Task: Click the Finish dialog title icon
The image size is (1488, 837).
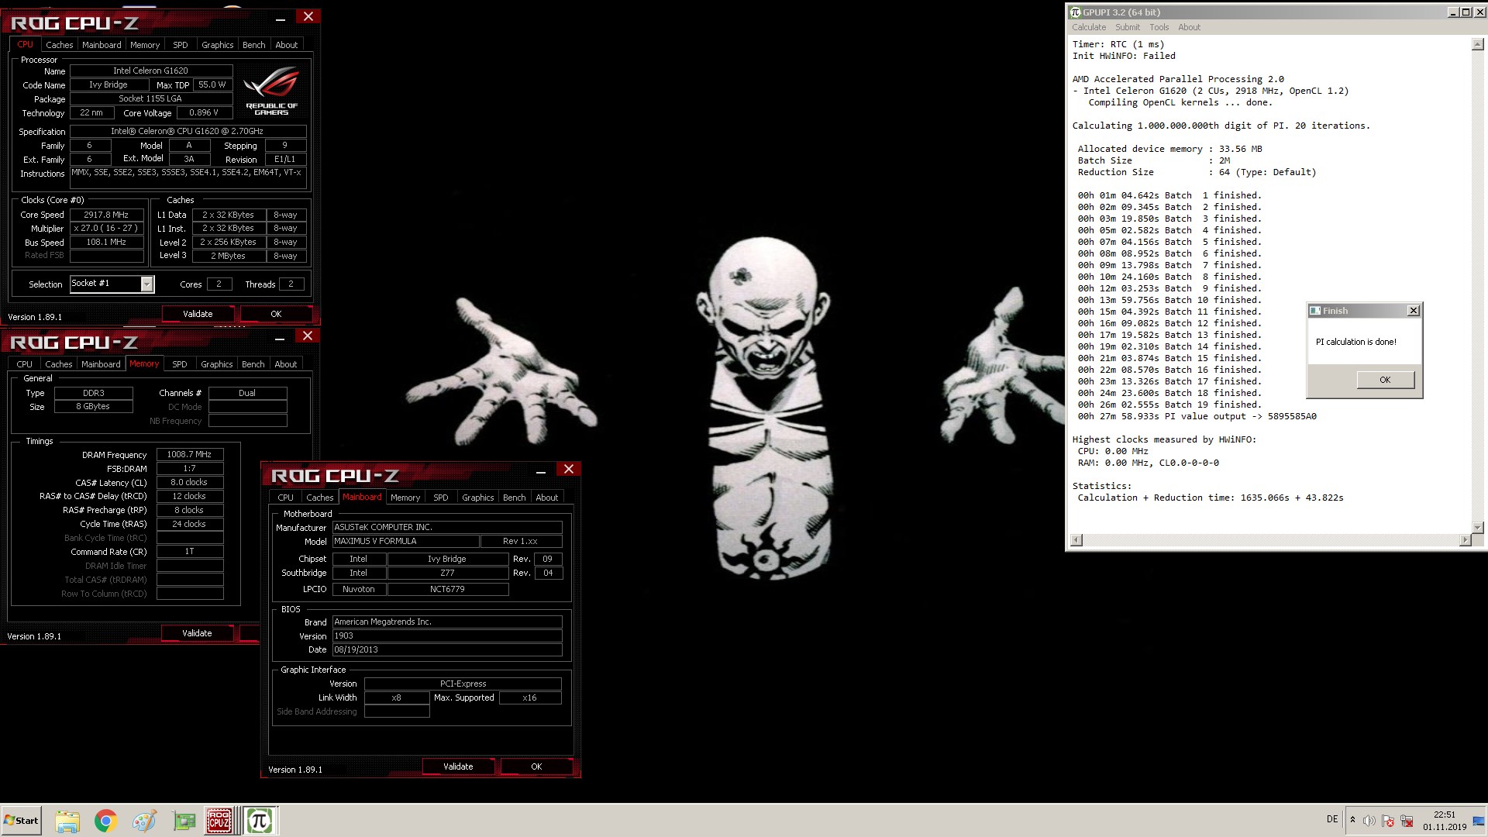Action: [x=1314, y=311]
